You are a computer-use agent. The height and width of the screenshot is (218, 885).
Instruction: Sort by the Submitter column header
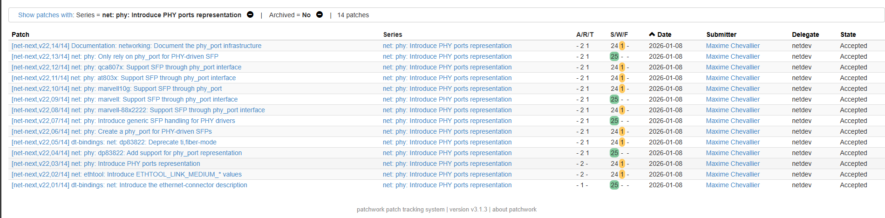coord(721,34)
